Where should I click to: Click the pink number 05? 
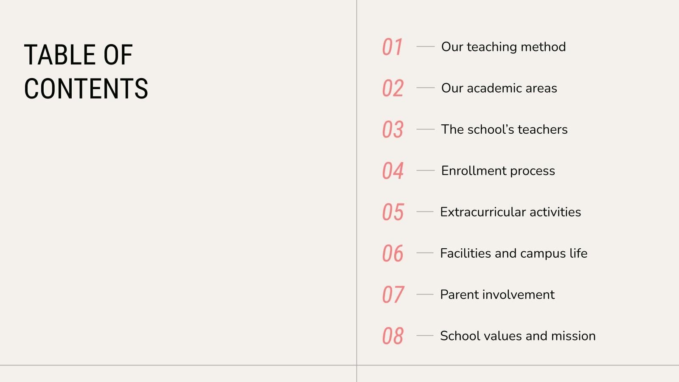(x=393, y=212)
